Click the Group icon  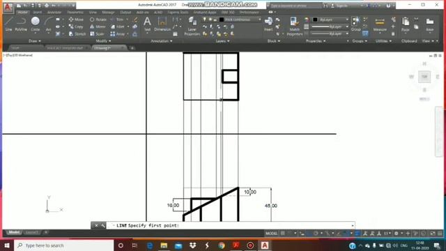click(355, 24)
